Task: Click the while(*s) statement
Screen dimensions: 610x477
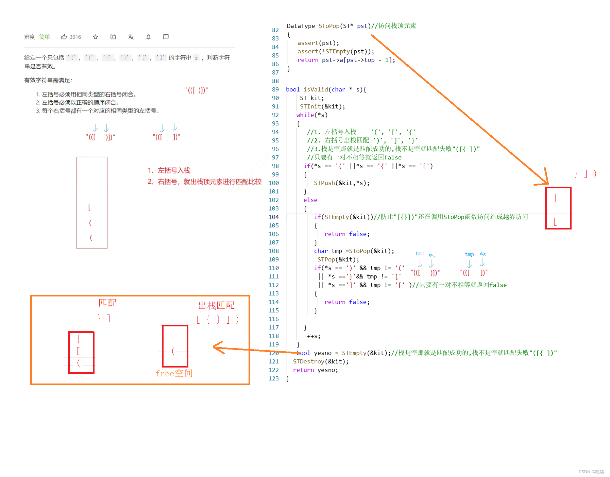Action: click(x=312, y=115)
